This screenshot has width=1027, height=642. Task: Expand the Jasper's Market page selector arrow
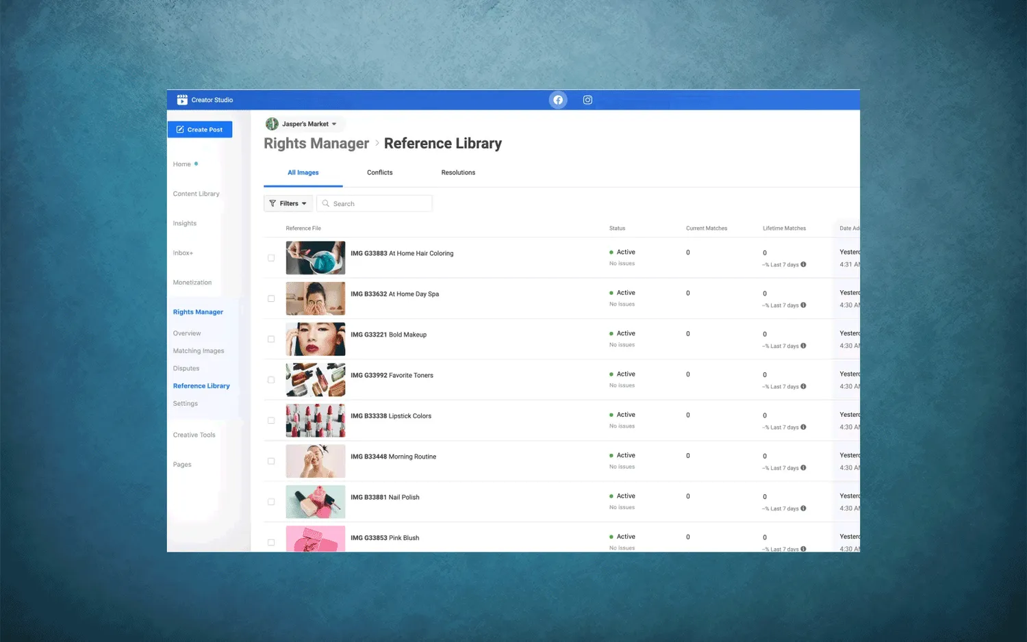point(334,125)
